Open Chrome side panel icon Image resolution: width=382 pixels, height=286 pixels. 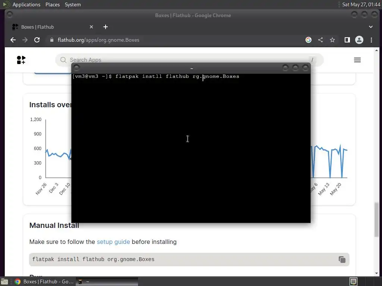tap(347, 40)
